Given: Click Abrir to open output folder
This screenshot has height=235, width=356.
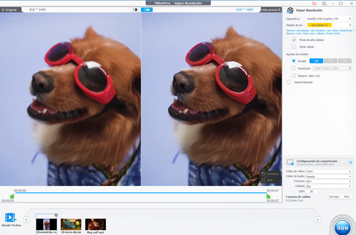Looking at the screenshot, I should [347, 197].
